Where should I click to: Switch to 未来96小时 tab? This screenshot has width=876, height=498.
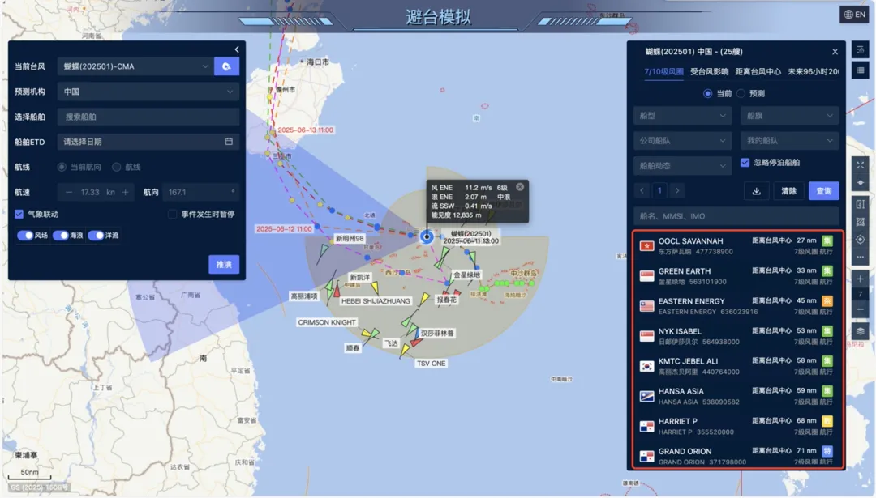click(x=814, y=72)
